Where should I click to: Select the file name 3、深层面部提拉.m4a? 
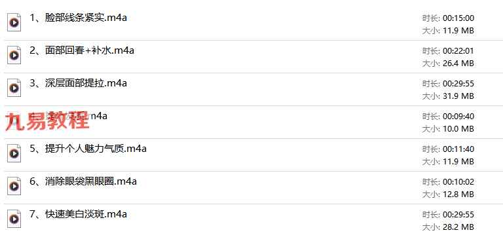(79, 83)
